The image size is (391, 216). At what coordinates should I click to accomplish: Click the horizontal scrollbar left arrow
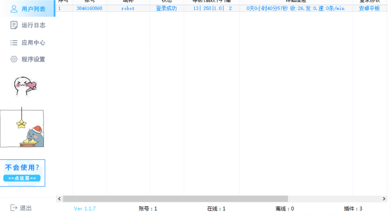coord(59,199)
